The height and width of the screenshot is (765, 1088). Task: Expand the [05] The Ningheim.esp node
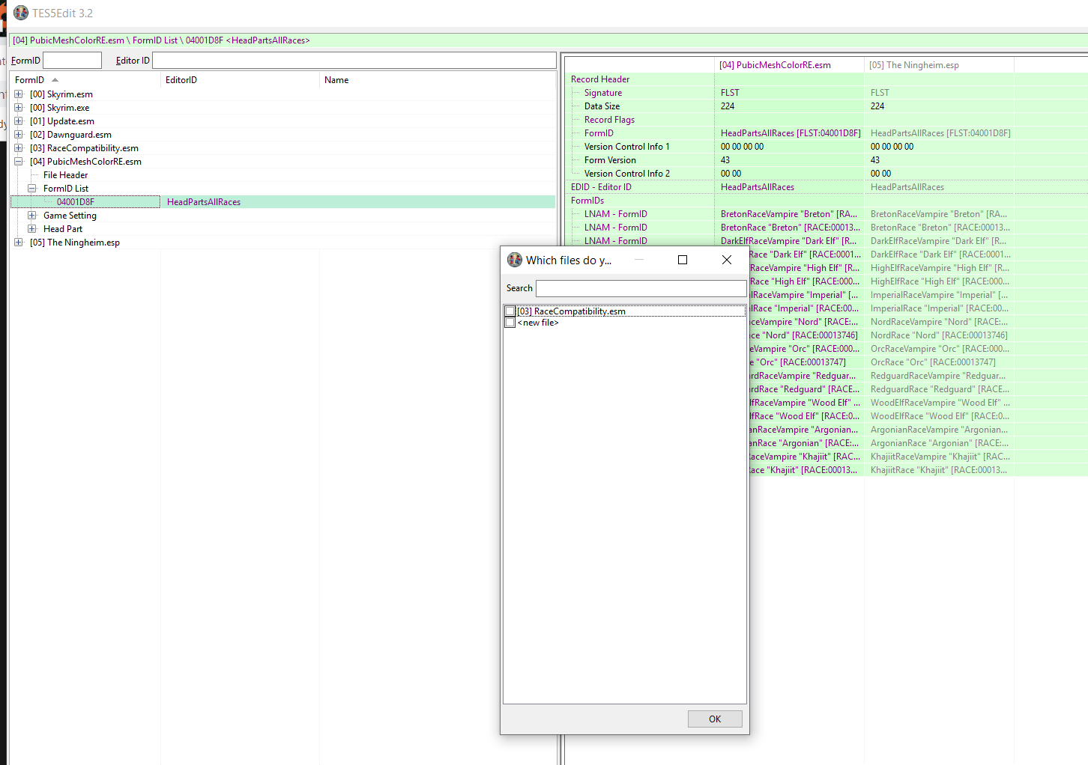pyautogui.click(x=19, y=243)
